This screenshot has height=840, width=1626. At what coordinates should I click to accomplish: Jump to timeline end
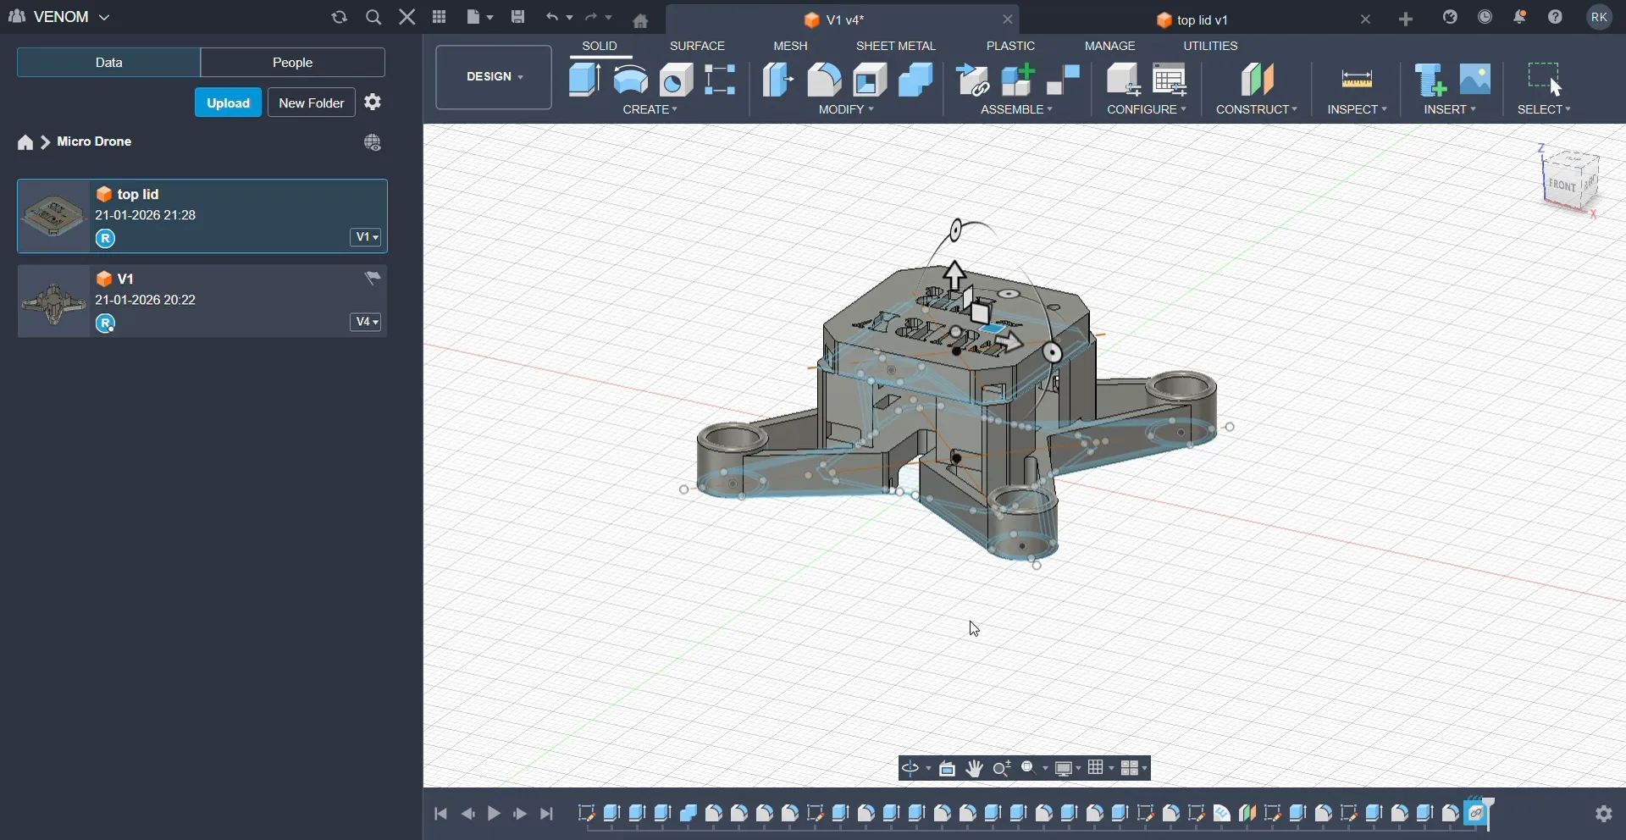pos(547,815)
